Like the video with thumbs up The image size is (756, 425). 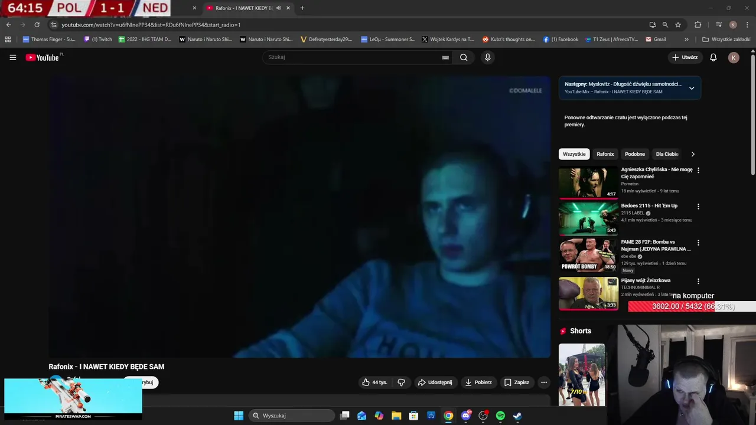pos(374,382)
